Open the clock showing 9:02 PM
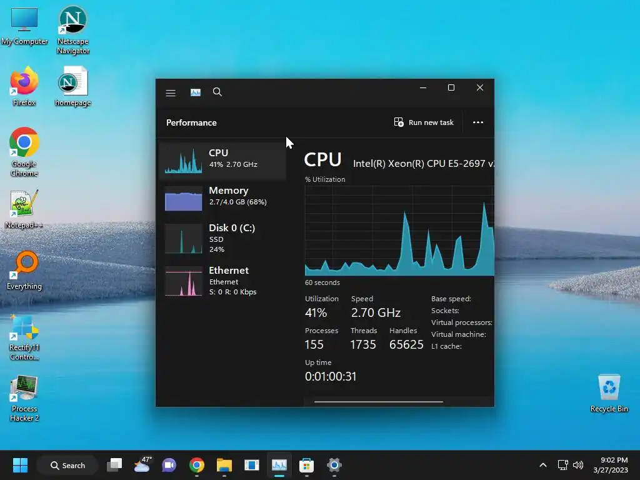This screenshot has height=480, width=640. click(x=611, y=465)
